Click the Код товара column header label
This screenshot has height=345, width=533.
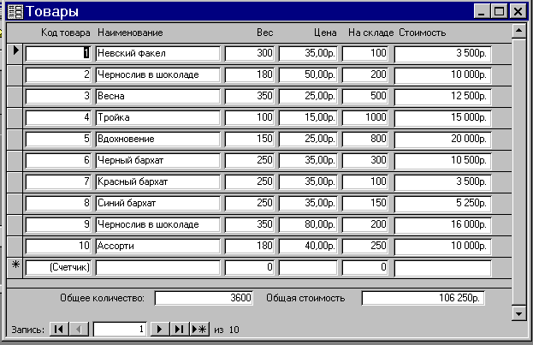pos(66,33)
